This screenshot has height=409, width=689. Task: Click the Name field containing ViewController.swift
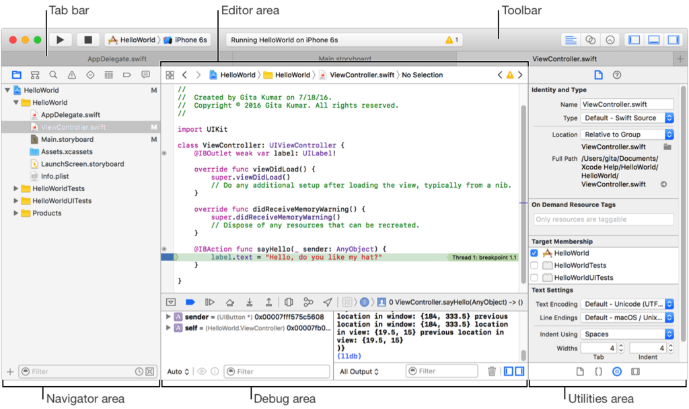[x=626, y=104]
